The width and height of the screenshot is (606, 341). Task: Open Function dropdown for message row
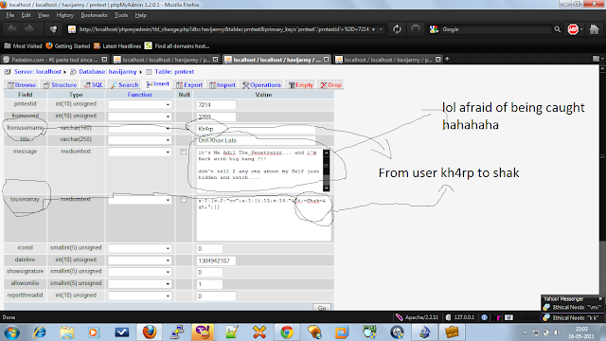point(139,152)
